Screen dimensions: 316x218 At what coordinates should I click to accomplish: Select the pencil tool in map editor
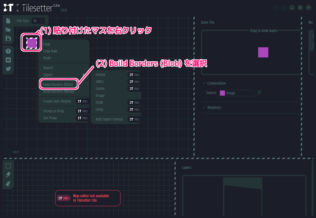click(x=8, y=174)
